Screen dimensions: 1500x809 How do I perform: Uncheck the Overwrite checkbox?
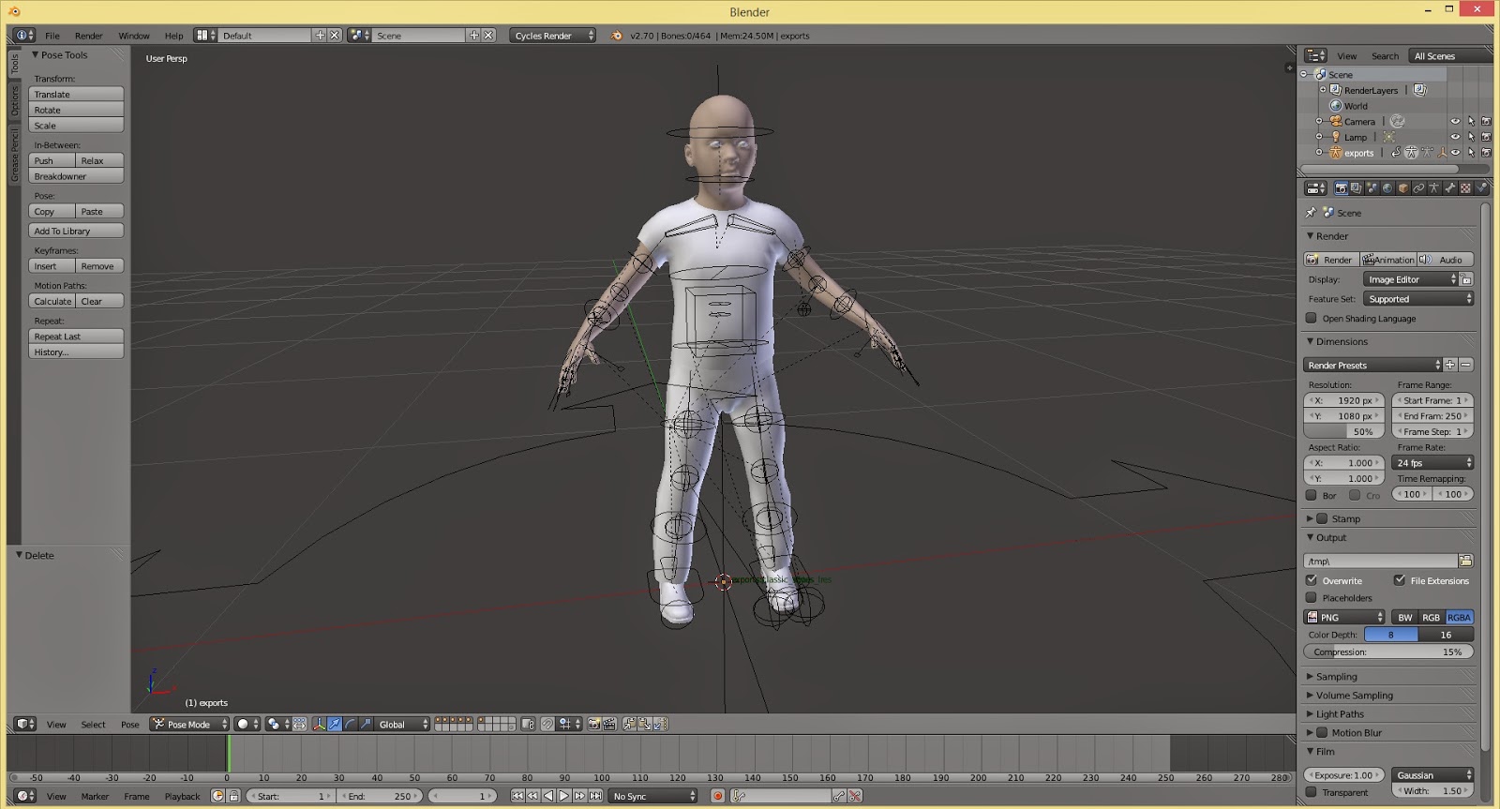coord(1312,580)
